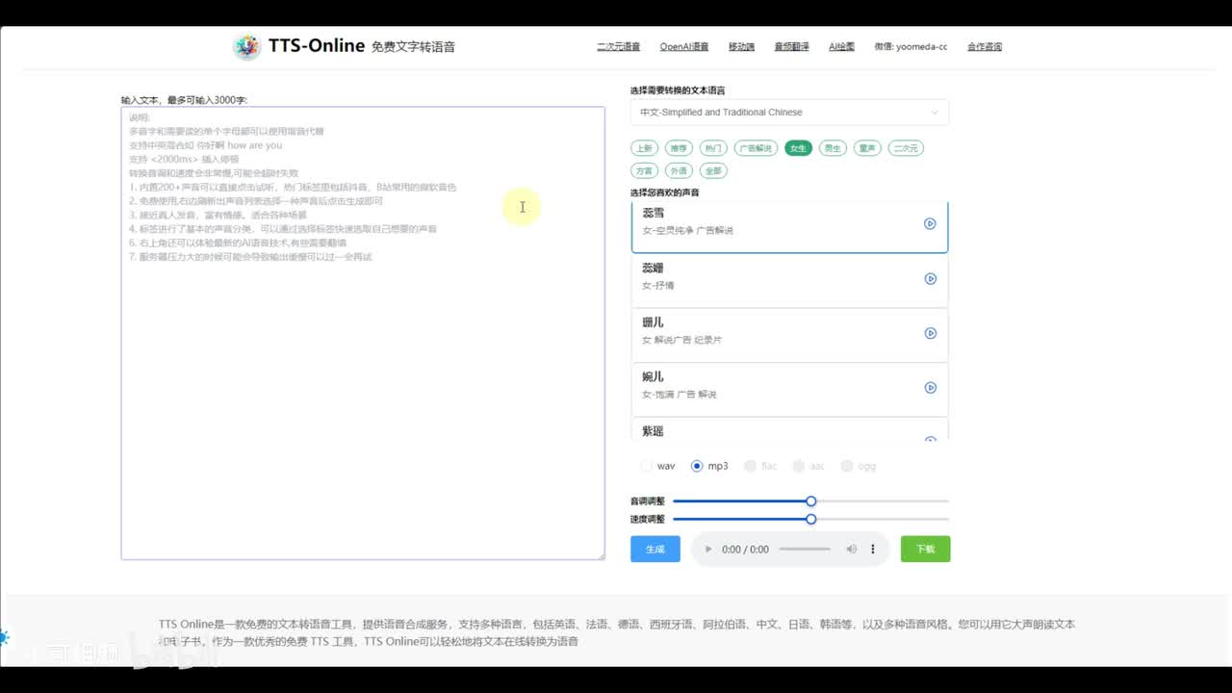This screenshot has height=693, width=1232.
Task: Select the 蕊姗 voice card
Action: 770,279
